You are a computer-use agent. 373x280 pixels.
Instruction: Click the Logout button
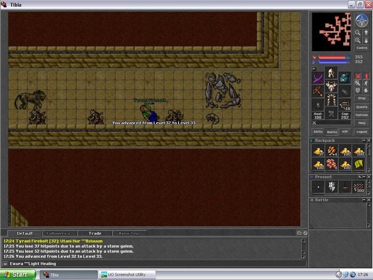pyautogui.click(x=362, y=132)
